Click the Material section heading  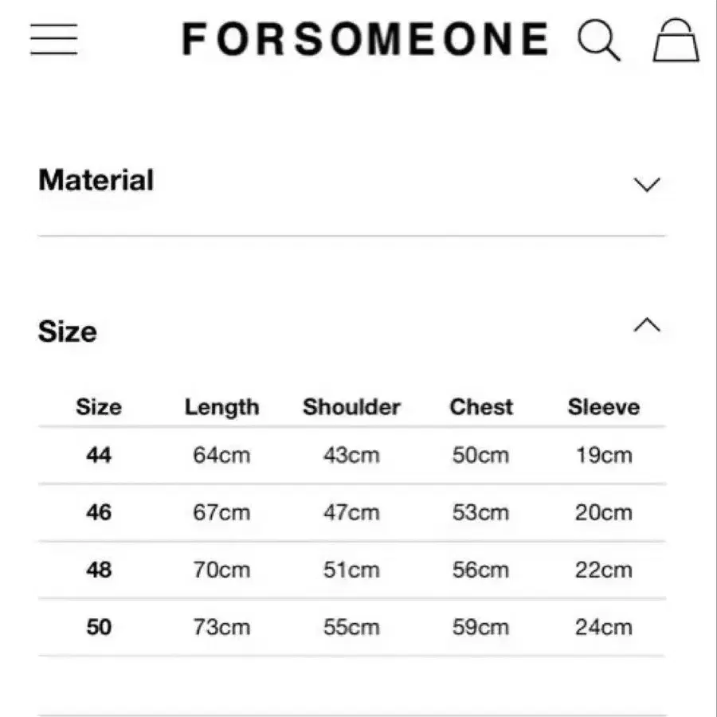[x=96, y=180]
